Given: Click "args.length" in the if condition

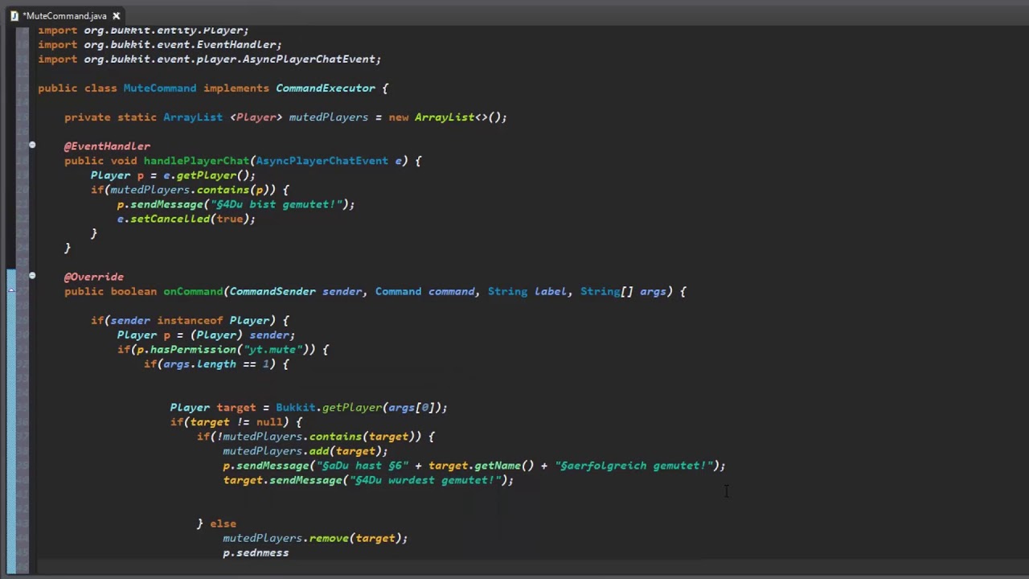Looking at the screenshot, I should [199, 364].
